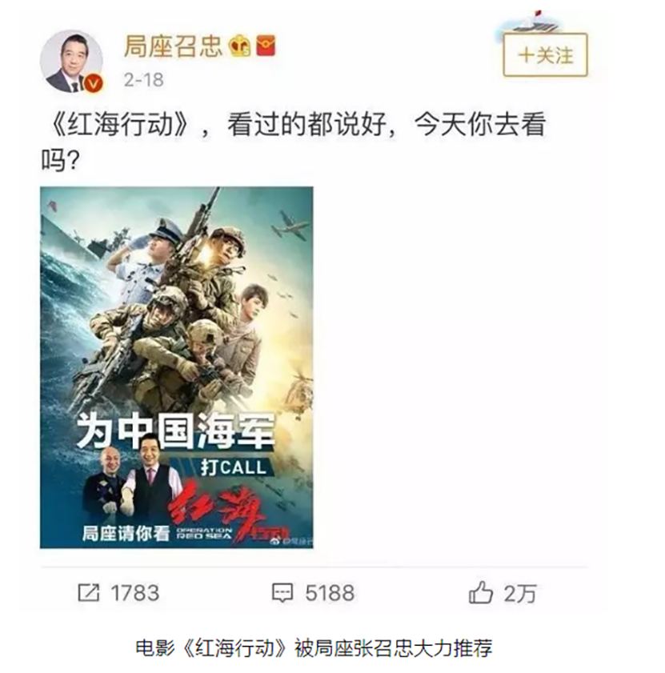Image resolution: width=665 pixels, height=673 pixels.
Task: Click the comment bubble icon
Action: 282,593
